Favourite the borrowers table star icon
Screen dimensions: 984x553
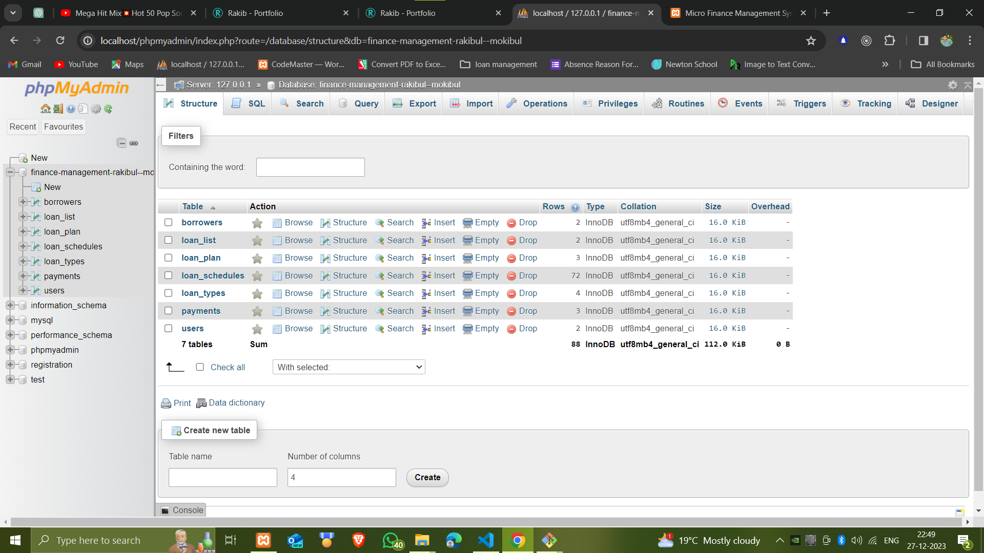[x=257, y=223]
